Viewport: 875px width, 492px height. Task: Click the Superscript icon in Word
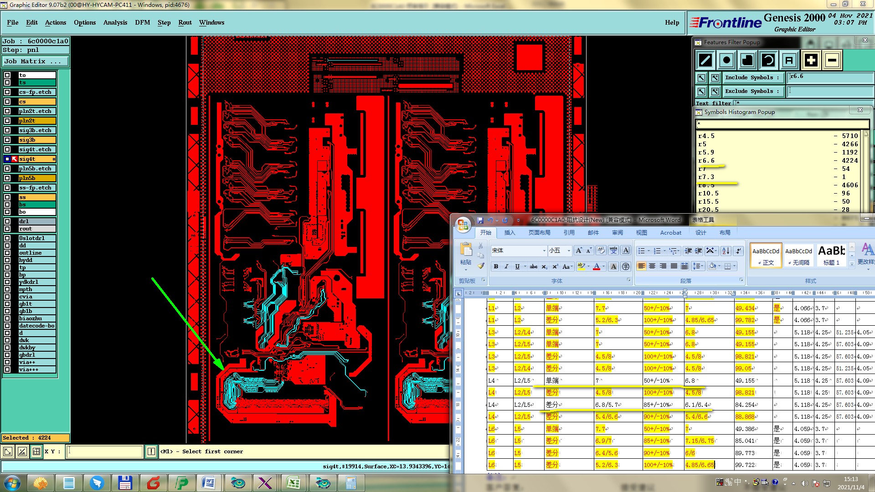coord(555,266)
